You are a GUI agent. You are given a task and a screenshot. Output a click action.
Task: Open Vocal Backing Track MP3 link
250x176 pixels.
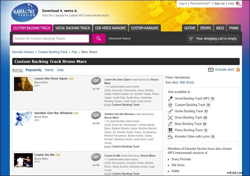[192, 99]
